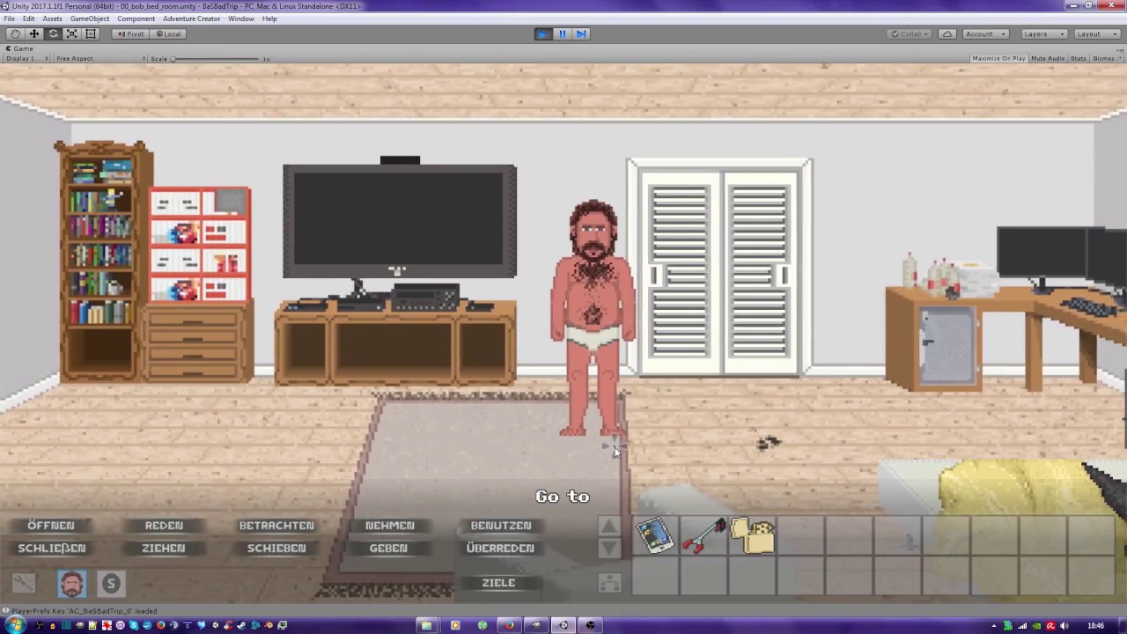
Task: Select the bearded character portrait
Action: tap(72, 584)
